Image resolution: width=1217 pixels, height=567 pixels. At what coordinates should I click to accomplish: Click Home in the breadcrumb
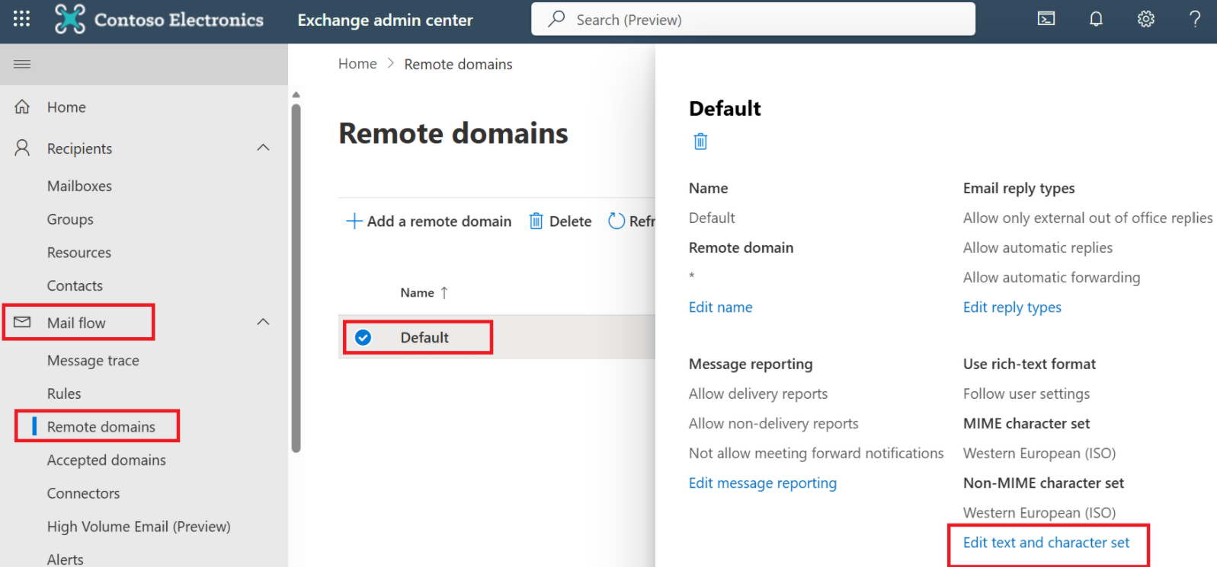point(357,64)
